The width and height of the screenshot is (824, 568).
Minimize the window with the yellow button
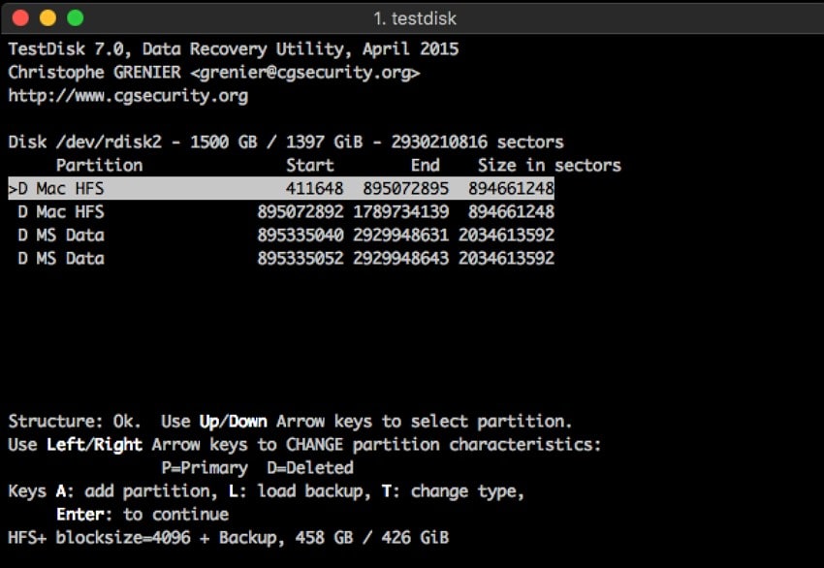47,18
